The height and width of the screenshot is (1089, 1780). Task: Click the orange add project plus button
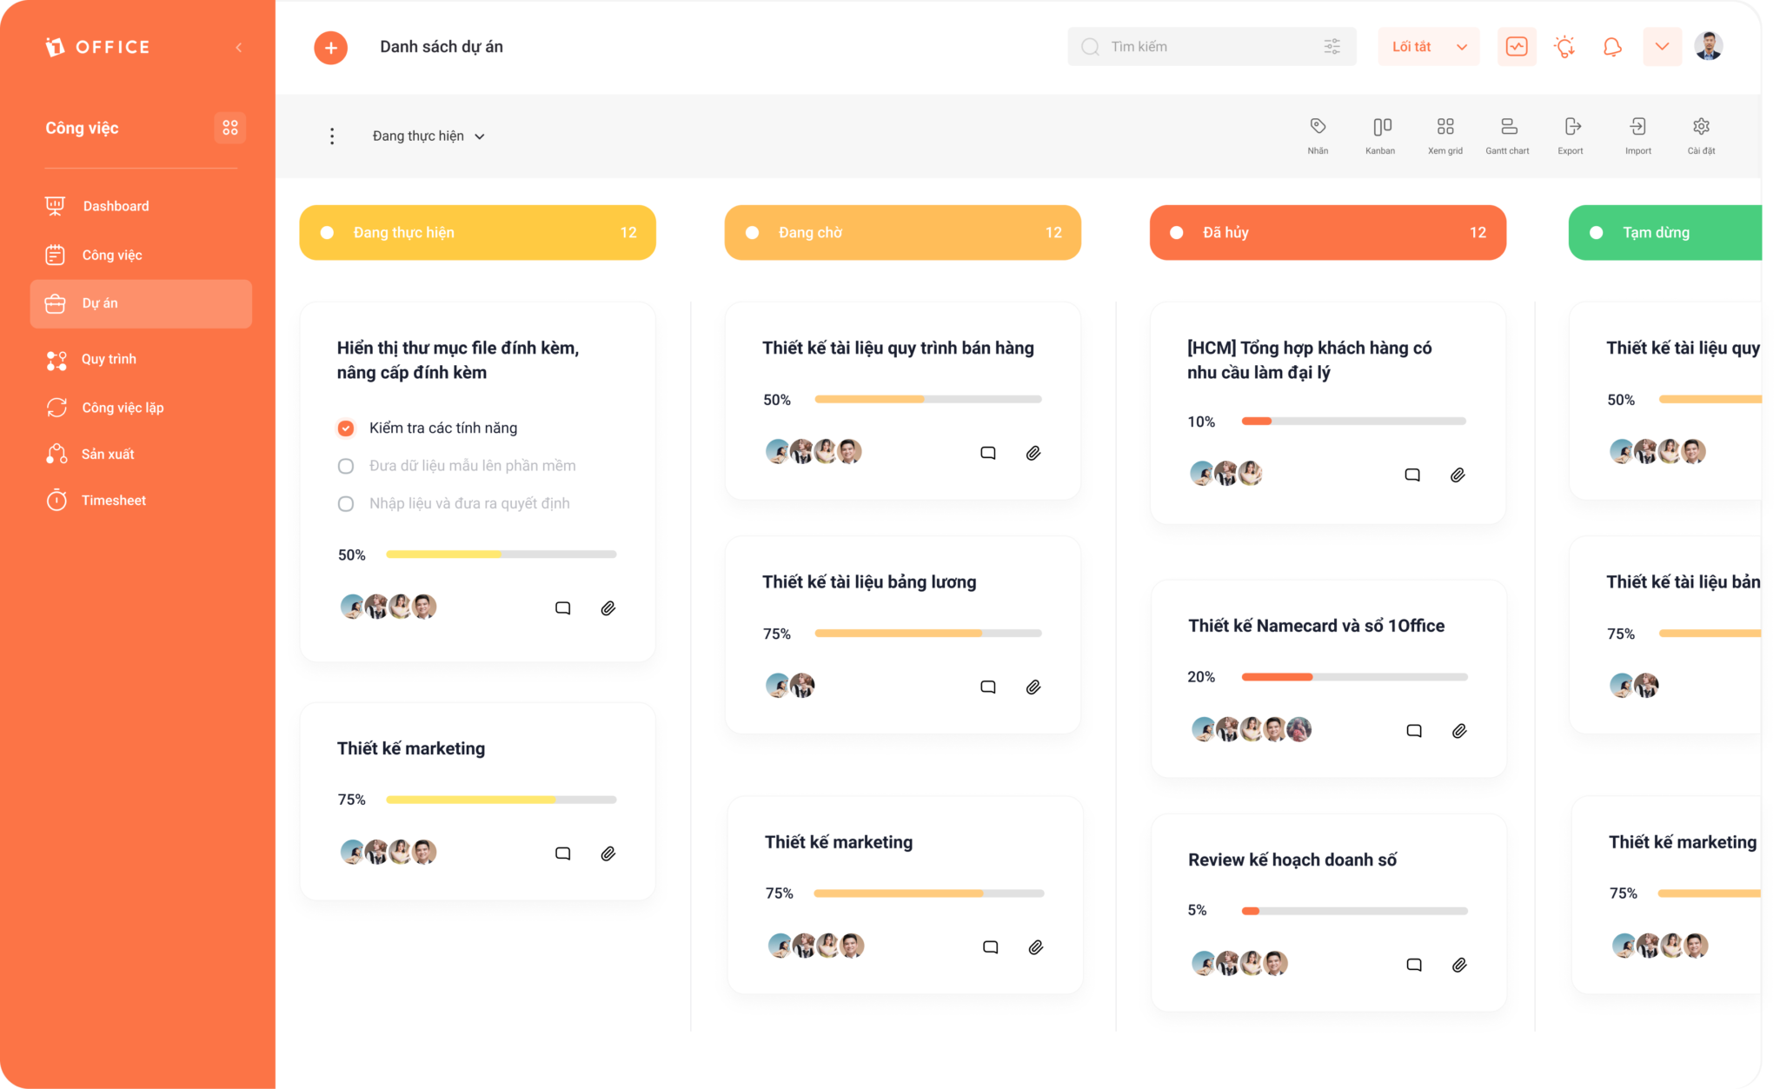(331, 47)
